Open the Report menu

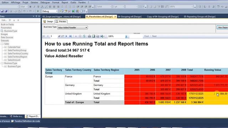65,2
